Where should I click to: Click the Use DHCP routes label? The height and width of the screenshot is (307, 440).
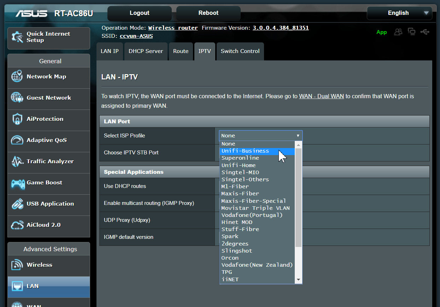[x=125, y=186]
